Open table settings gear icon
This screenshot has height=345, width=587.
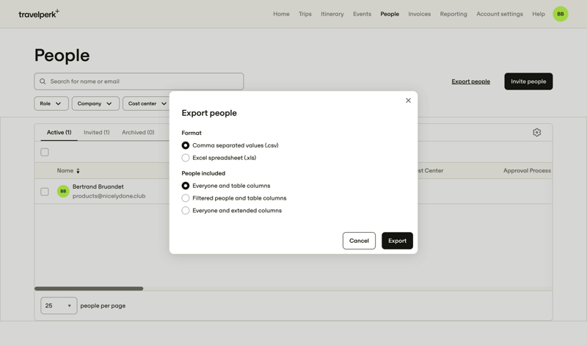(x=536, y=132)
